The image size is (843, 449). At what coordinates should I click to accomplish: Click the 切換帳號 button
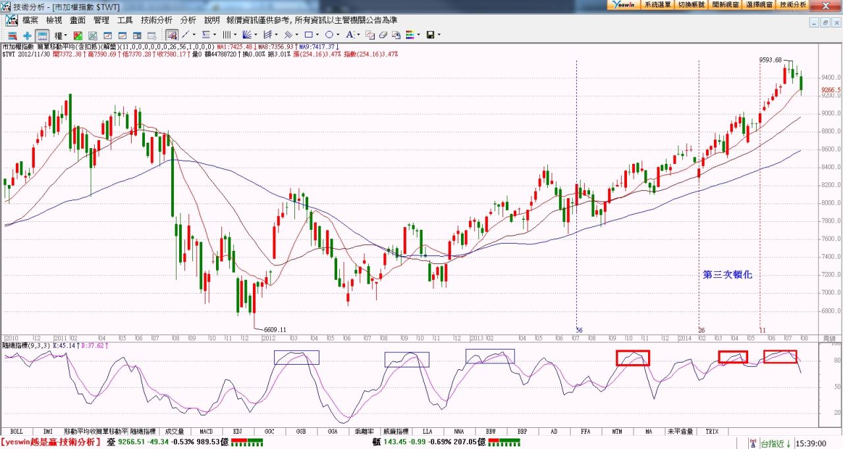click(692, 5)
